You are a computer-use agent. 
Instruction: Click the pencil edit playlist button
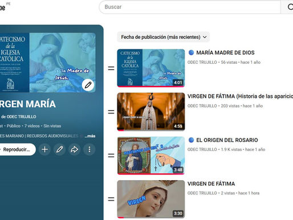click(x=59, y=149)
